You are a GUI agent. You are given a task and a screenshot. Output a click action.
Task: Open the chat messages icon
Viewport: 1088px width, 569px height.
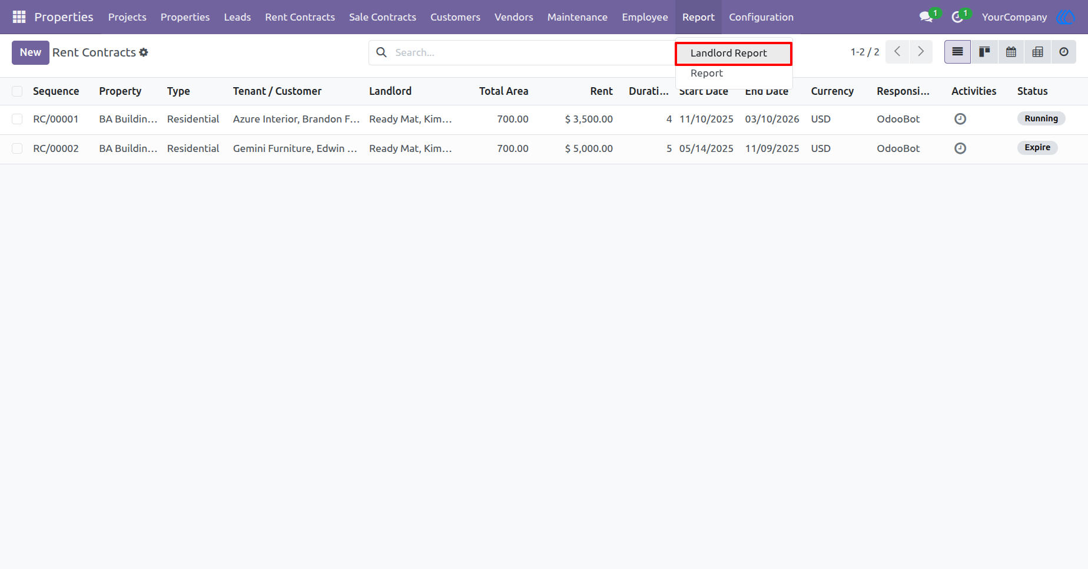[927, 17]
